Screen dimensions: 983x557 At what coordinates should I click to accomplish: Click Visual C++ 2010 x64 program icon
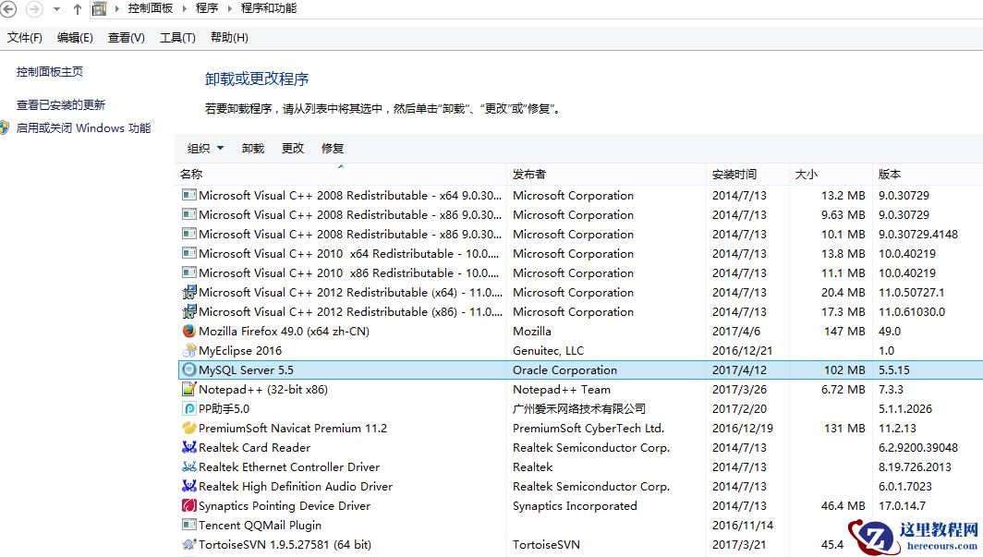(x=188, y=253)
